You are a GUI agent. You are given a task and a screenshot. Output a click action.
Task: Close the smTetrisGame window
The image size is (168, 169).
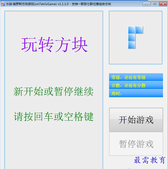point(163,4)
